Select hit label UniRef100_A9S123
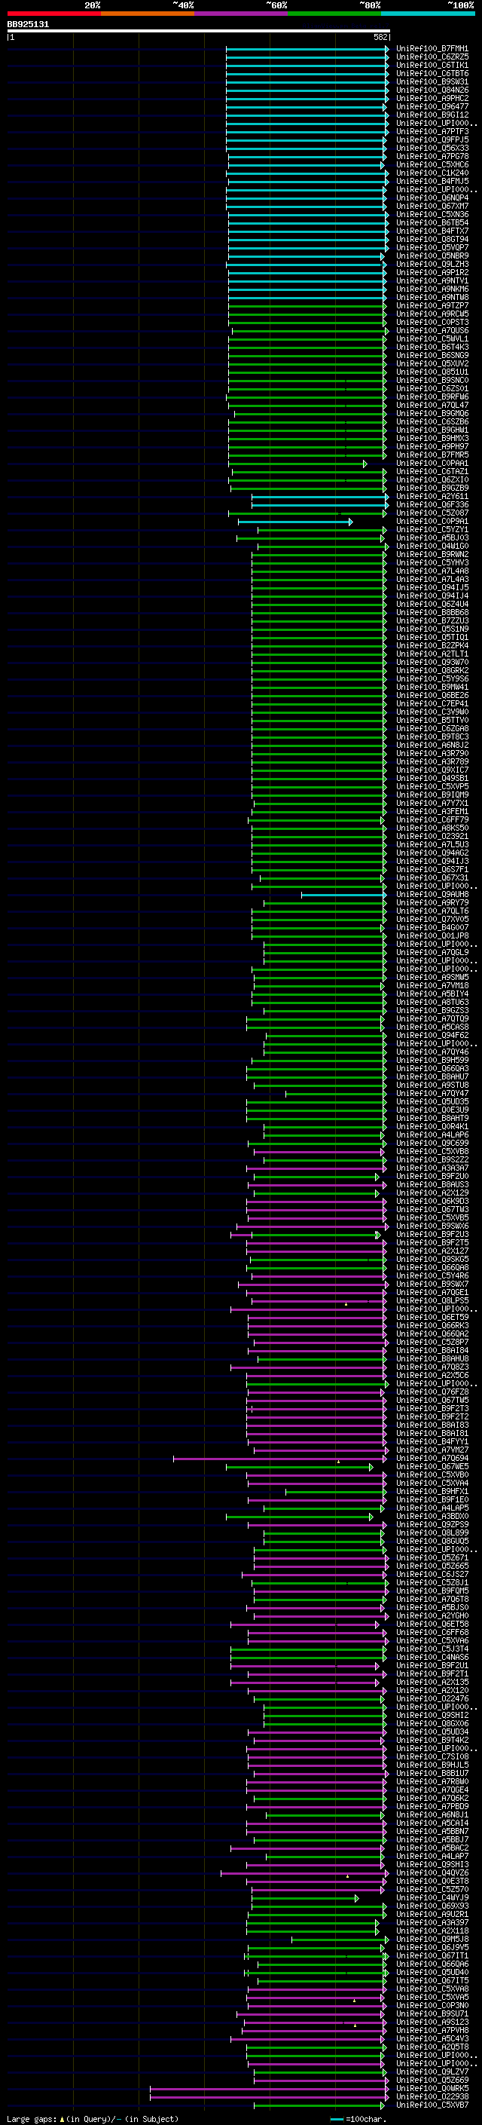 coord(432,2022)
